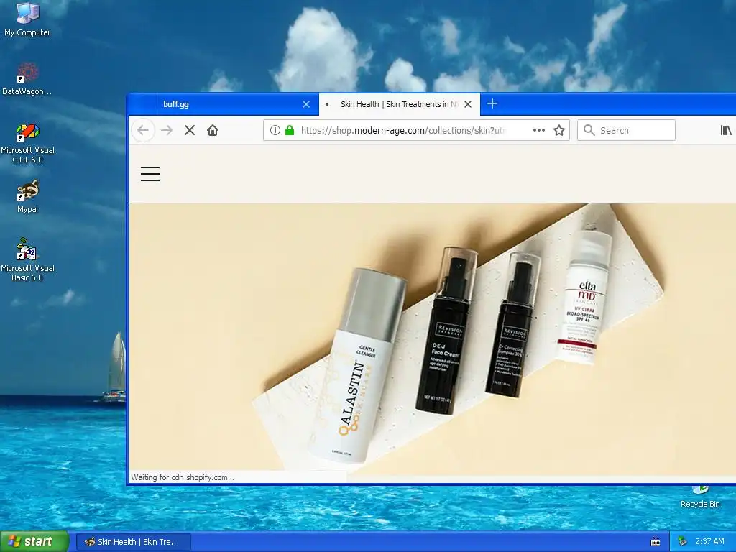This screenshot has height=552, width=736.
Task: Show site information icon in address bar
Action: tap(275, 130)
